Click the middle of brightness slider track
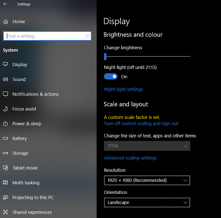Image resolution: width=221 pixels, height=218 pixels. coord(147,56)
